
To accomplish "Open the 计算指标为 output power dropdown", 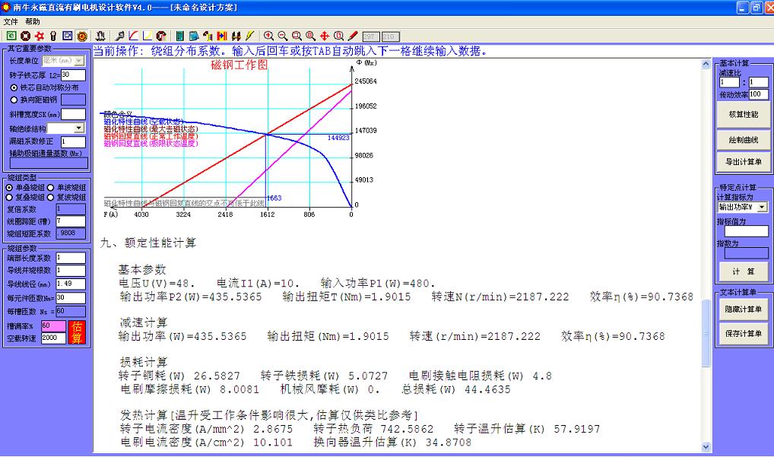I will pyautogui.click(x=762, y=207).
